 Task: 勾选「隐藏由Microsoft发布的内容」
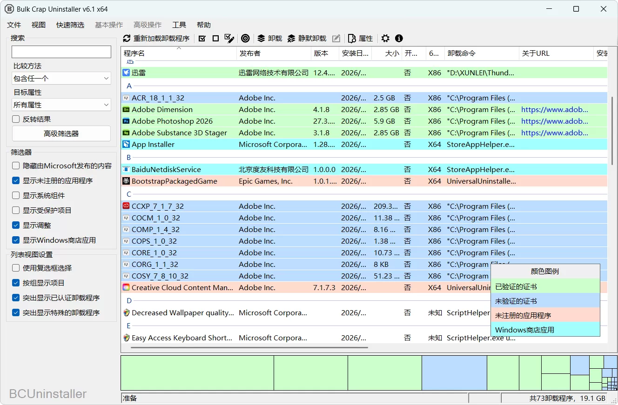[15, 165]
